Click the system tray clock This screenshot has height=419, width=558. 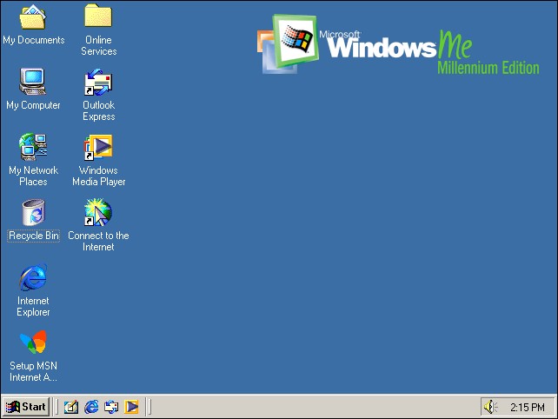coord(527,407)
